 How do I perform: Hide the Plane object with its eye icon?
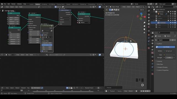coord(173,14)
